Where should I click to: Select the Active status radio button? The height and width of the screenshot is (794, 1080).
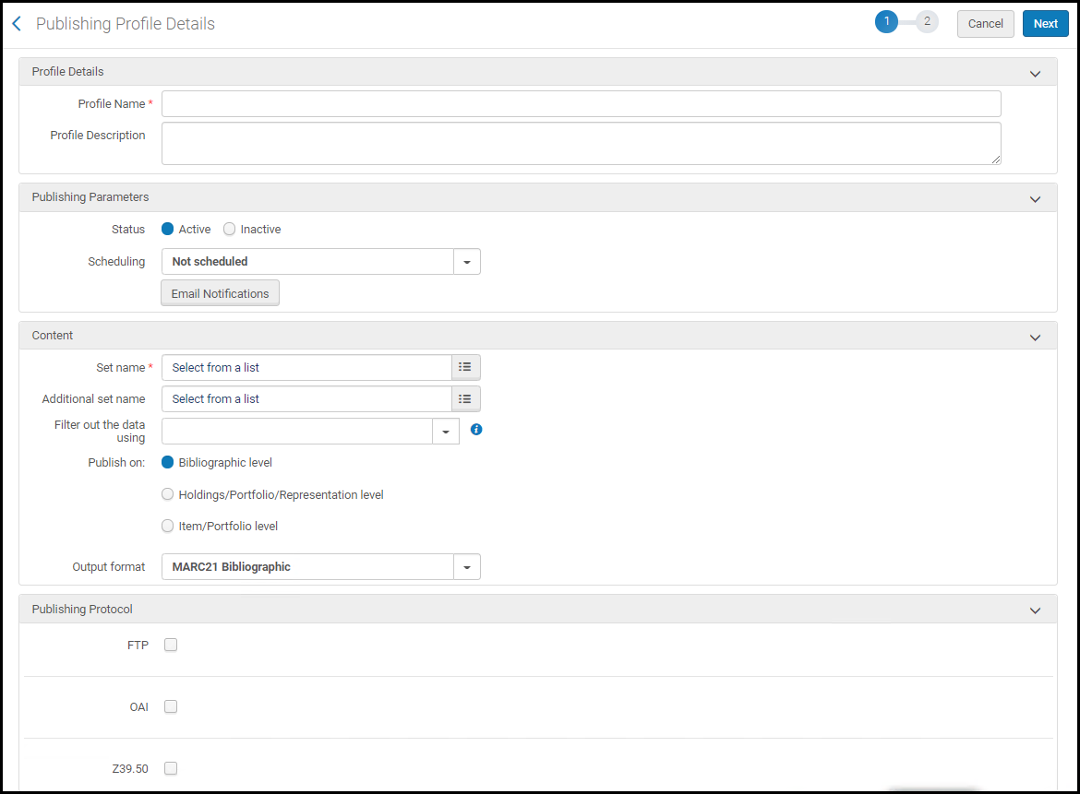167,229
